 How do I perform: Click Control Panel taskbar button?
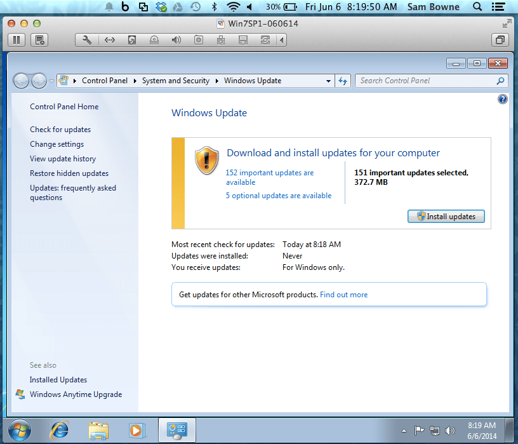coord(177,431)
